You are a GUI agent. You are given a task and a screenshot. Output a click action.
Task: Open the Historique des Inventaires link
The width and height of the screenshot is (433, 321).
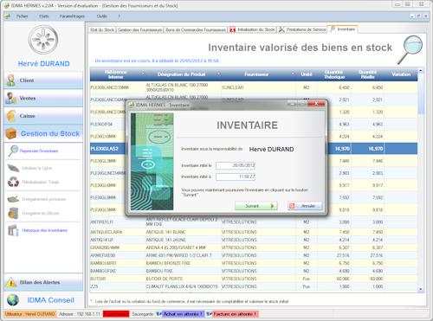pyautogui.click(x=45, y=230)
